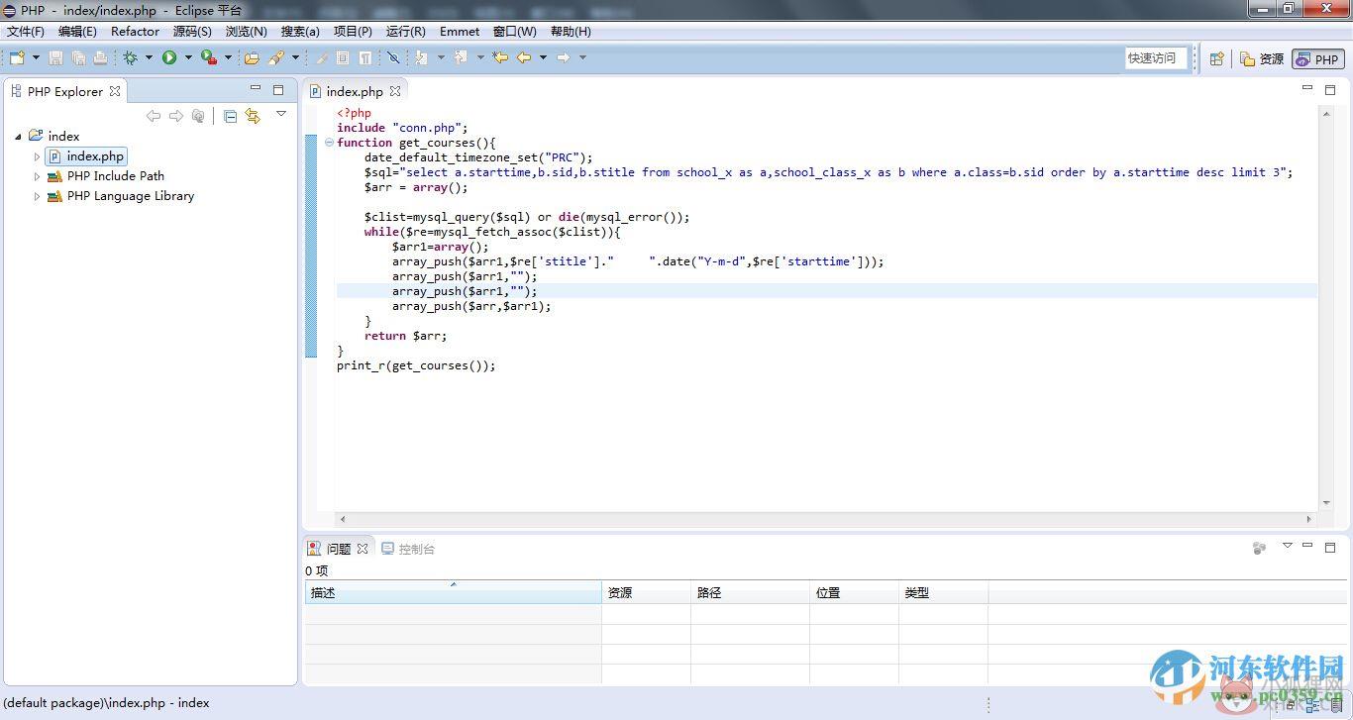Collapse the get_courses function fold marker
Screen dimensions: 1353x720
pyautogui.click(x=329, y=143)
